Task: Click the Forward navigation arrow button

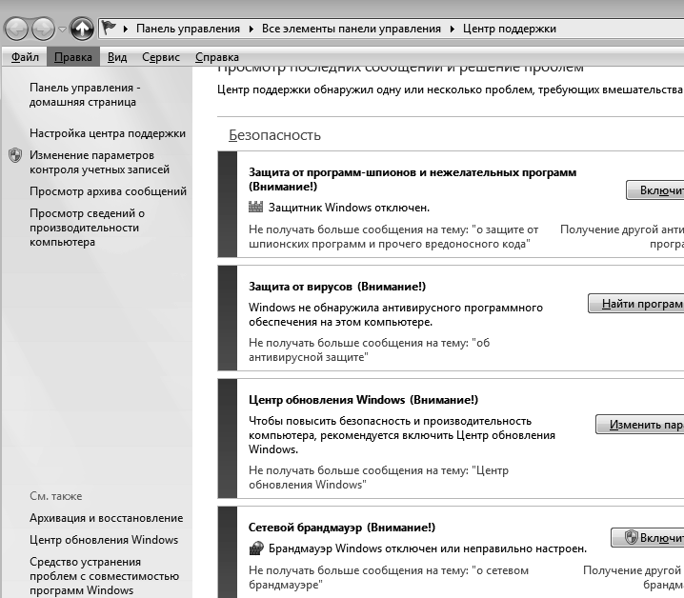Action: click(43, 30)
